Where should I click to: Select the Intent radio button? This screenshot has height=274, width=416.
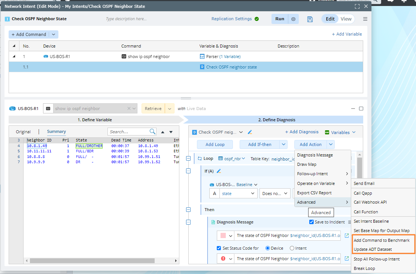pos(292,248)
